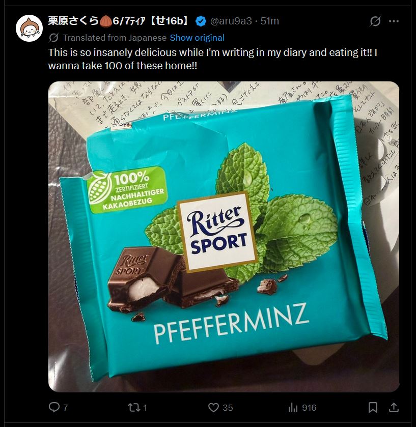Share the post via upload arrow icon

click(394, 407)
